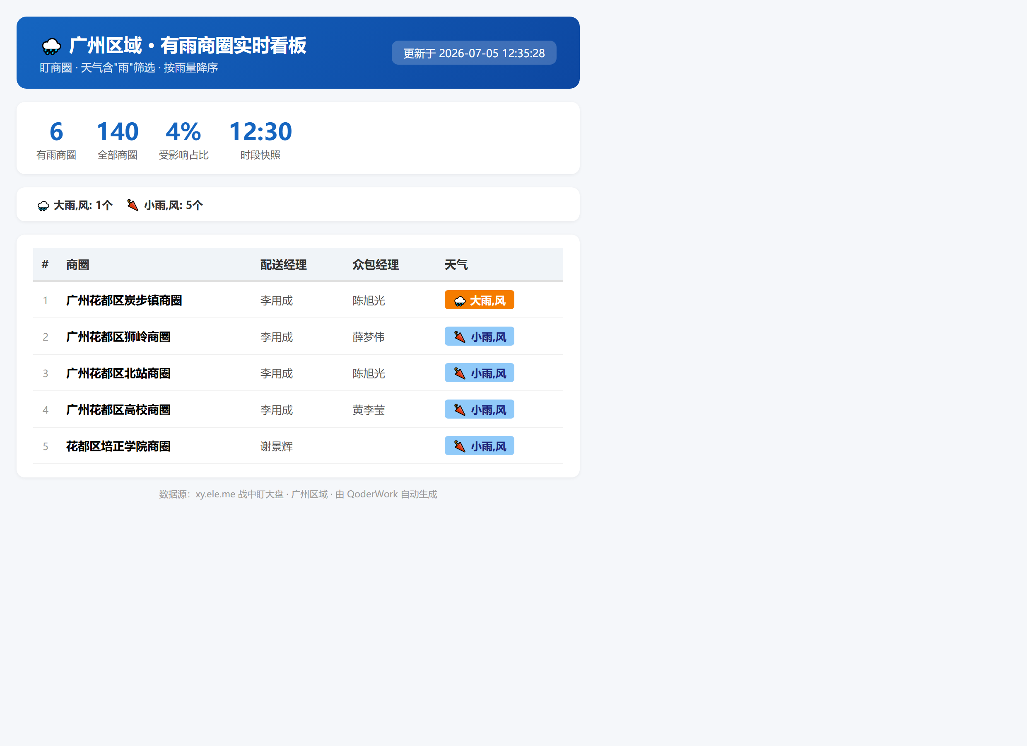1027x746 pixels.
Task: Click 陈旭光 in the 炭步镇商圈 row
Action: point(369,300)
